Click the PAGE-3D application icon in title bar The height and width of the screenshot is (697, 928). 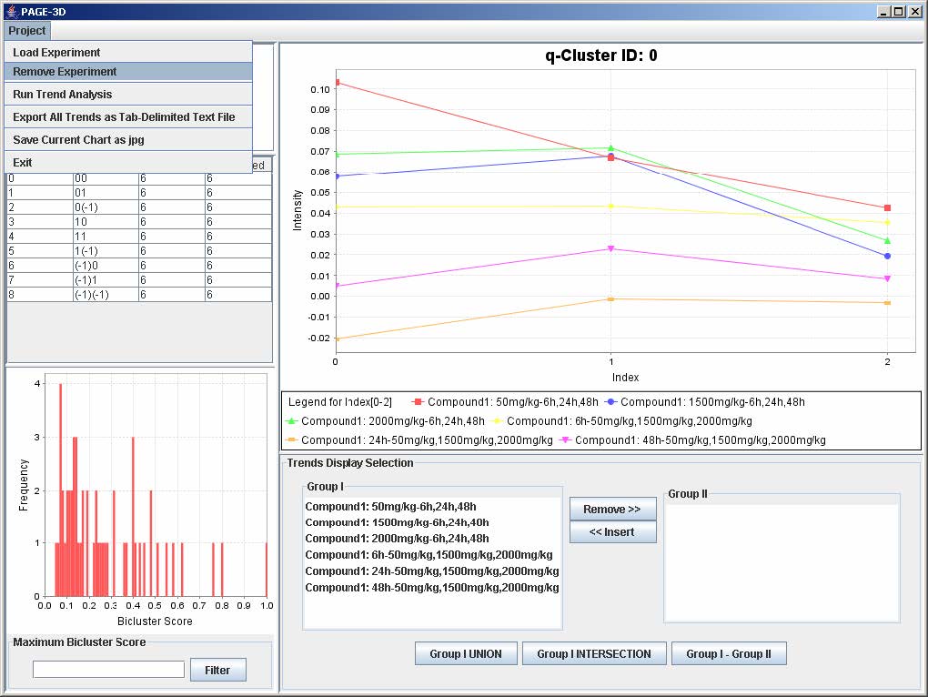click(10, 10)
